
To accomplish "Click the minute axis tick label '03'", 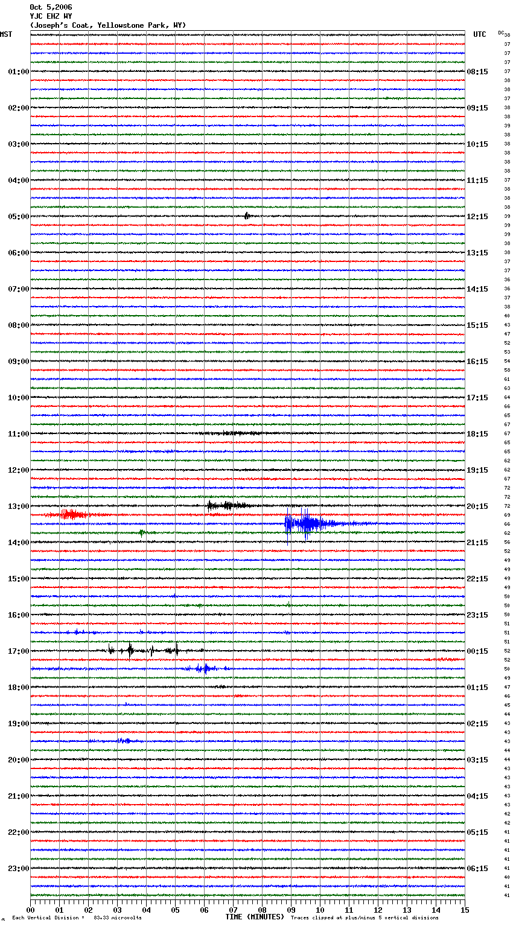I will pyautogui.click(x=117, y=910).
